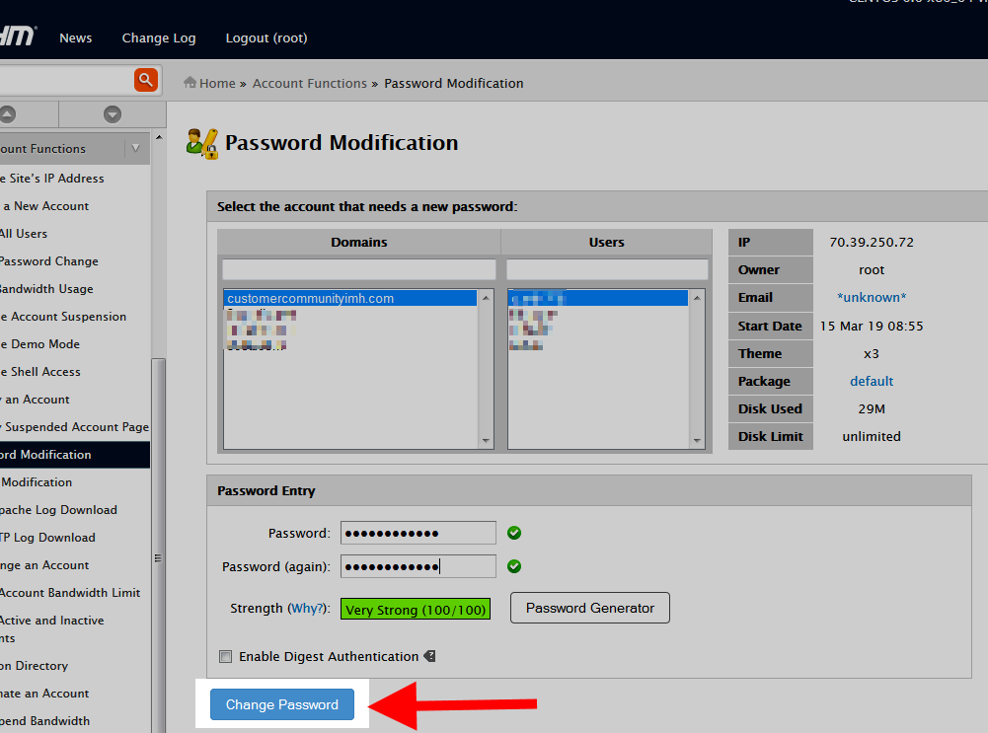Screen dimensions: 988x733
Task: Open New Account sidebar item
Action: point(45,206)
